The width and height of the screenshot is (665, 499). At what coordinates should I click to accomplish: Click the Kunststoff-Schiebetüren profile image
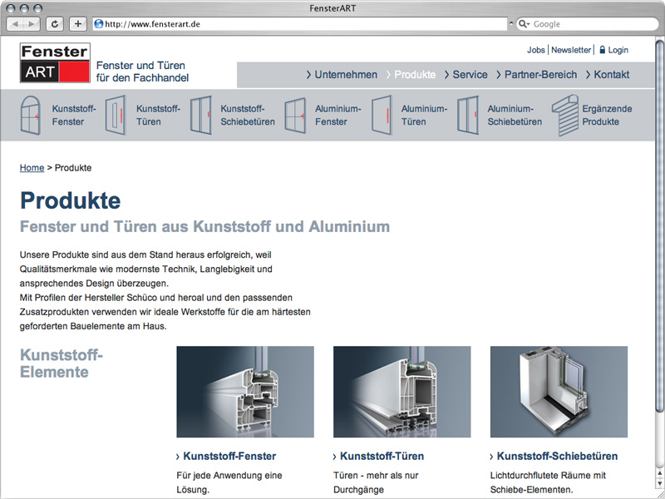tap(559, 392)
